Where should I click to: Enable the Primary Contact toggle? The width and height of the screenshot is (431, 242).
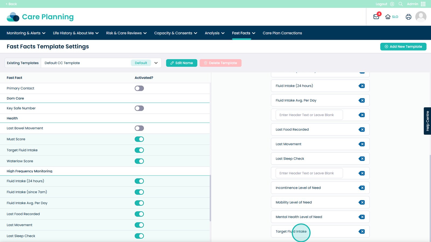point(139,88)
